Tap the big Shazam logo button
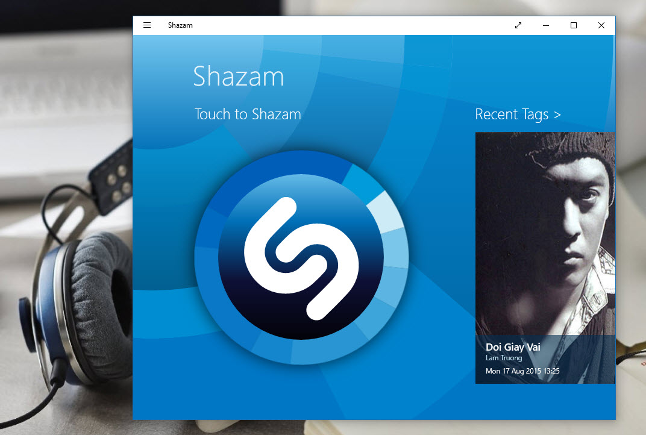This screenshot has width=646, height=435. coord(301,257)
